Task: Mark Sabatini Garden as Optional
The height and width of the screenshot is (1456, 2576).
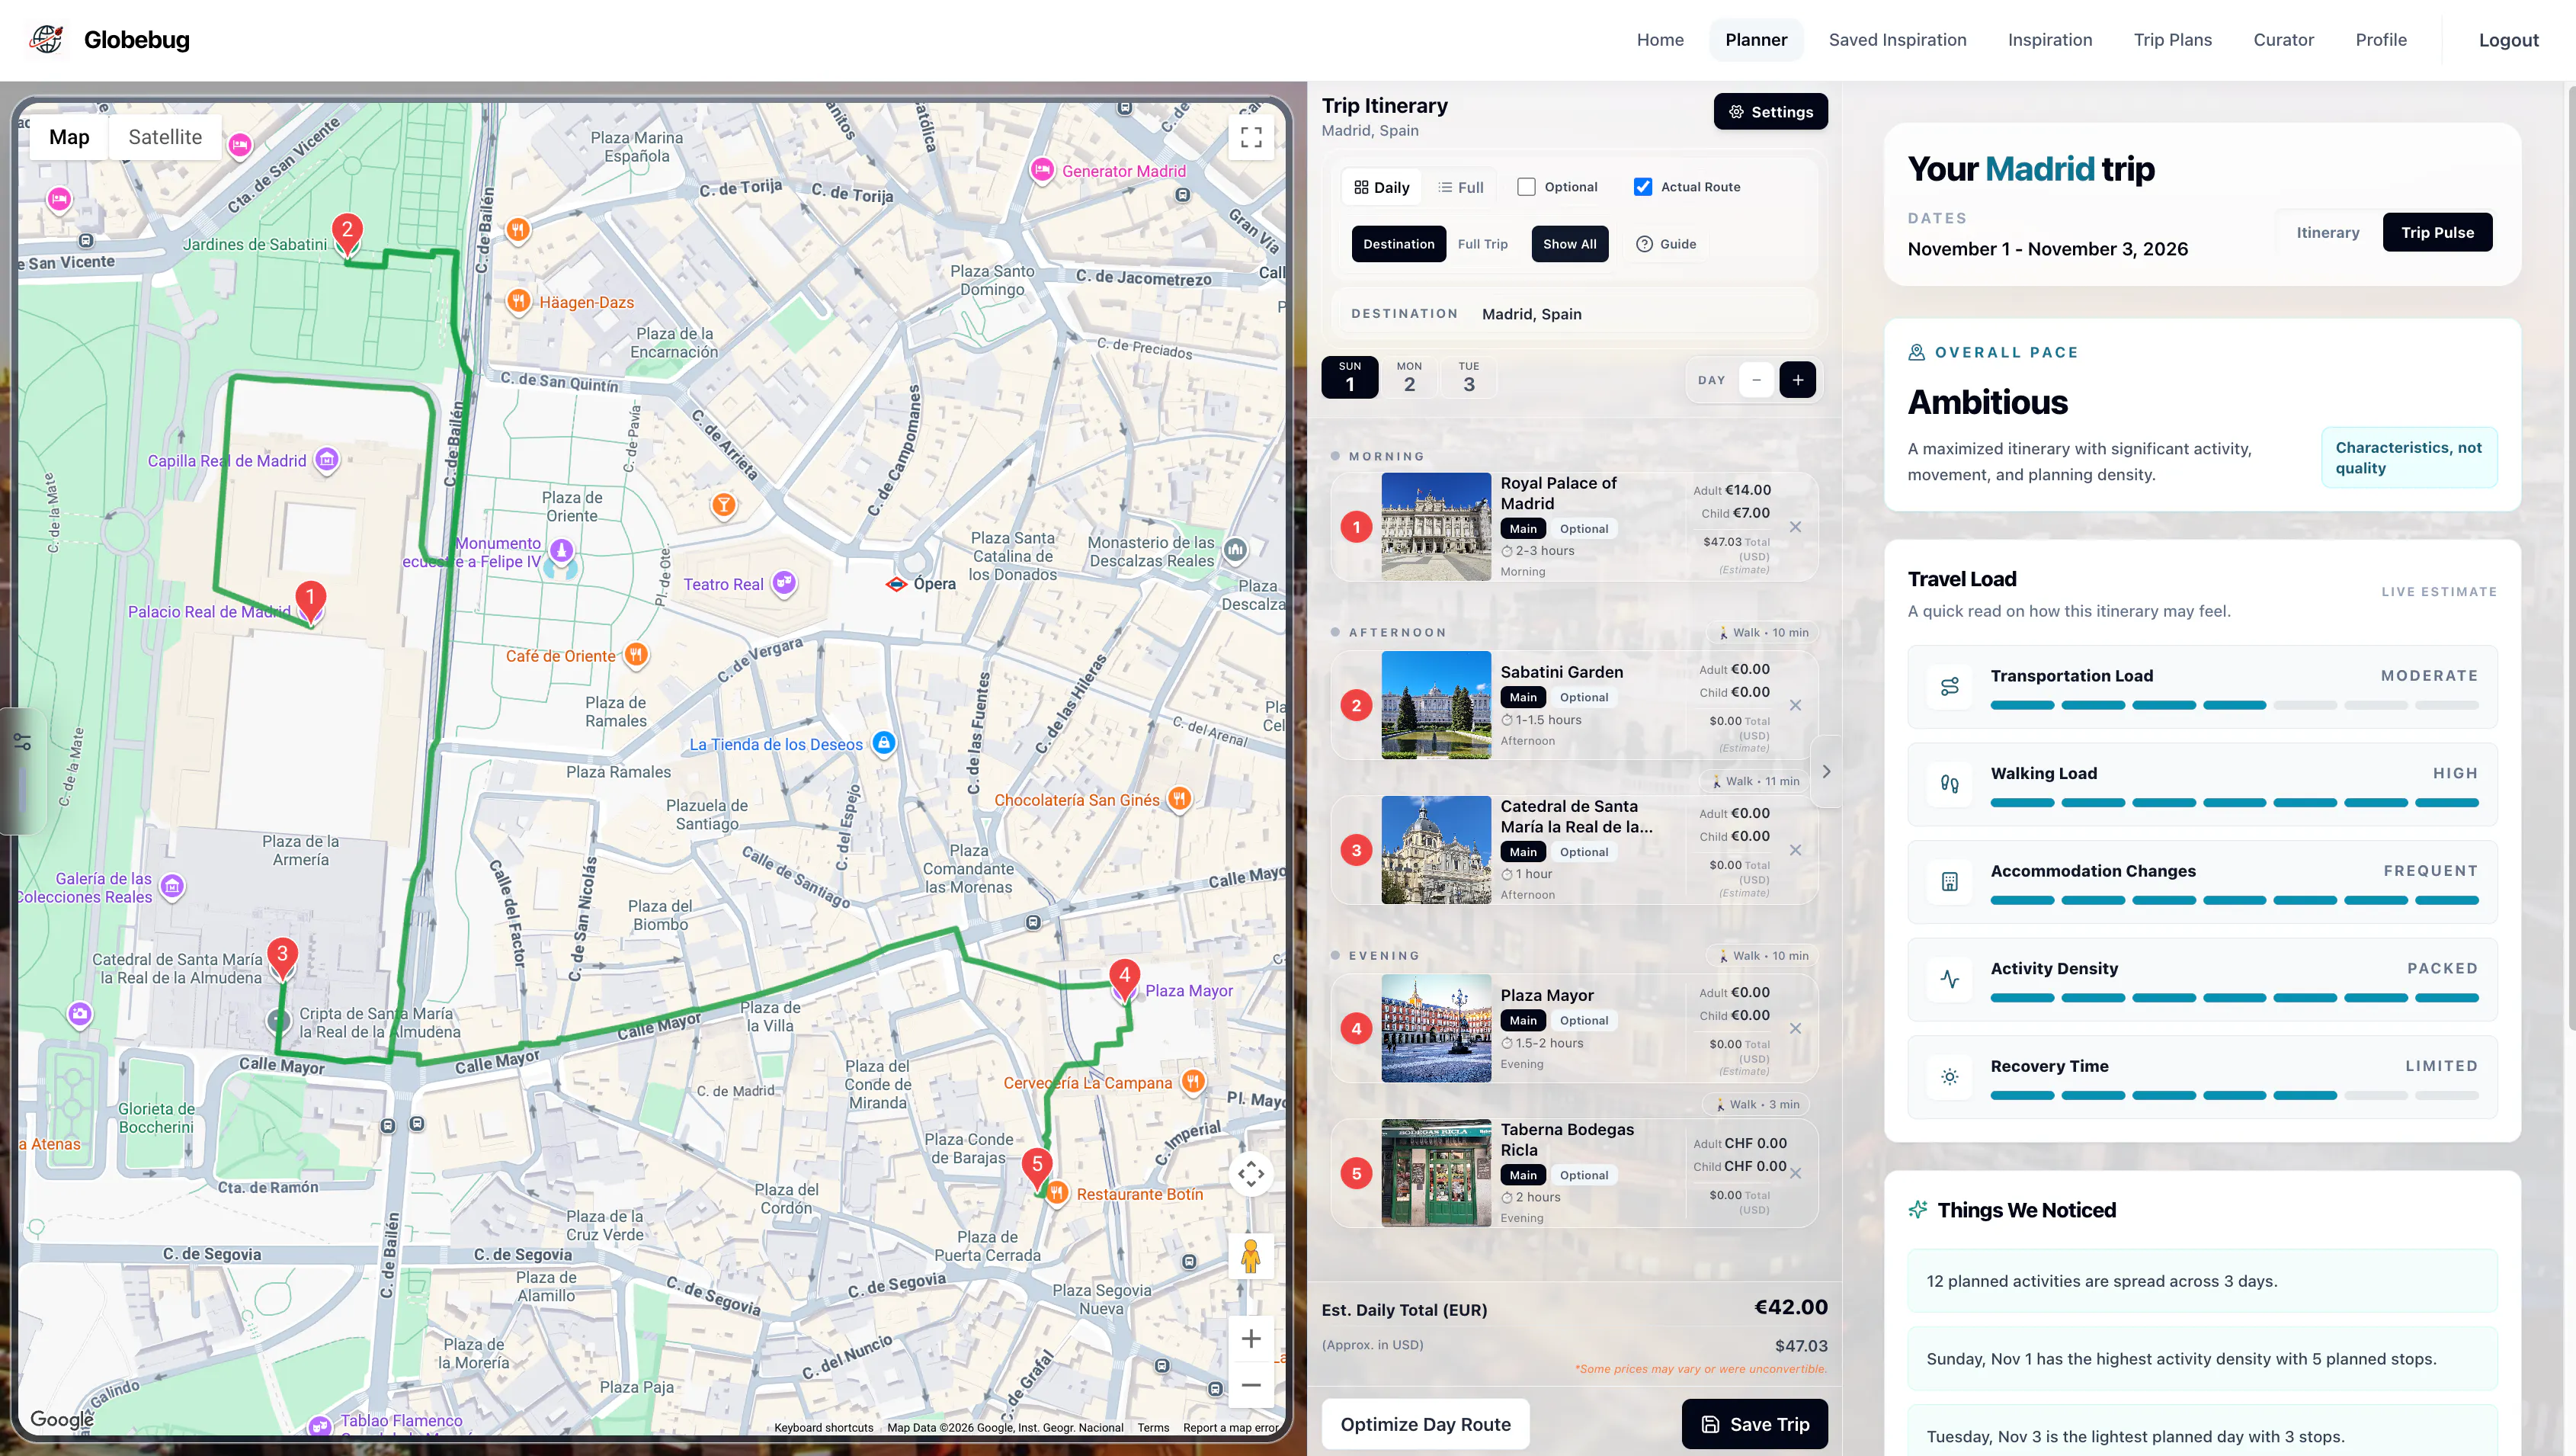Action: 1584,698
